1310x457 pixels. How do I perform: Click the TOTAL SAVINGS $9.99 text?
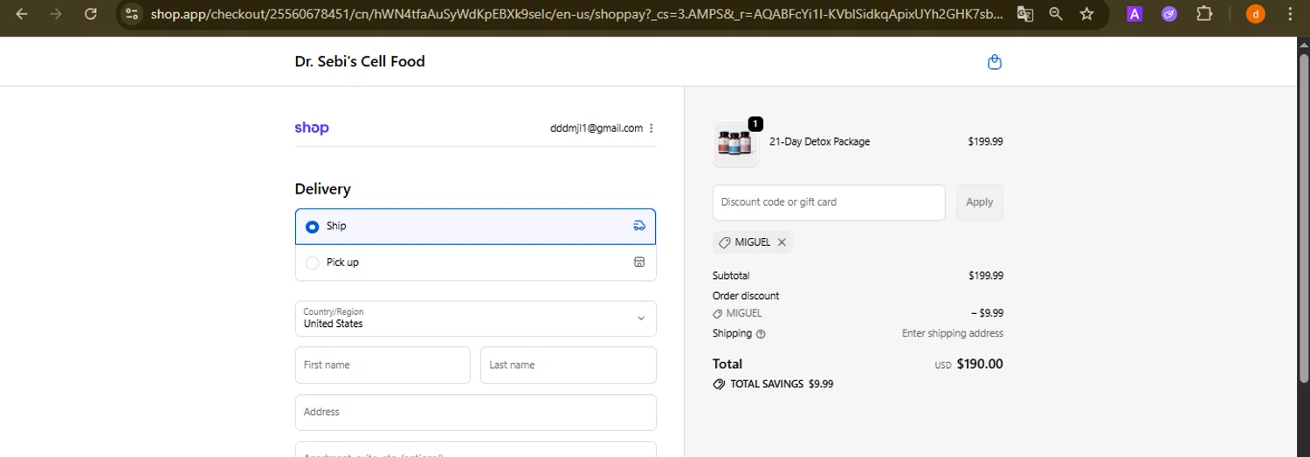(x=782, y=384)
